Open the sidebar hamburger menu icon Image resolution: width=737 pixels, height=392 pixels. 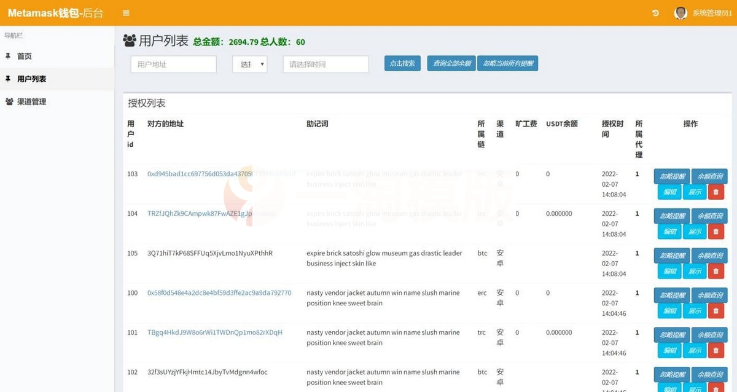pos(126,12)
